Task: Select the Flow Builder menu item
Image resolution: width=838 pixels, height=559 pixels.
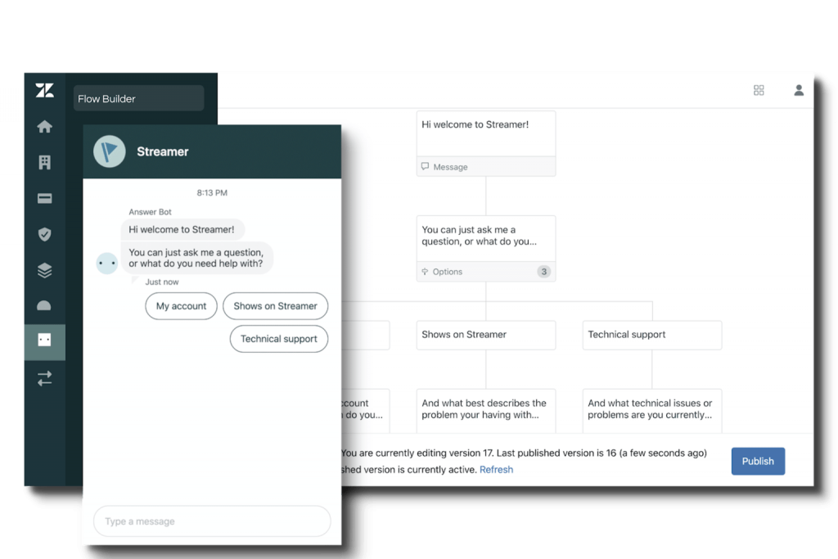Action: [x=138, y=98]
